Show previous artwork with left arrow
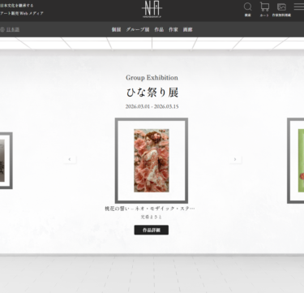The width and height of the screenshot is (304, 293). click(70, 159)
